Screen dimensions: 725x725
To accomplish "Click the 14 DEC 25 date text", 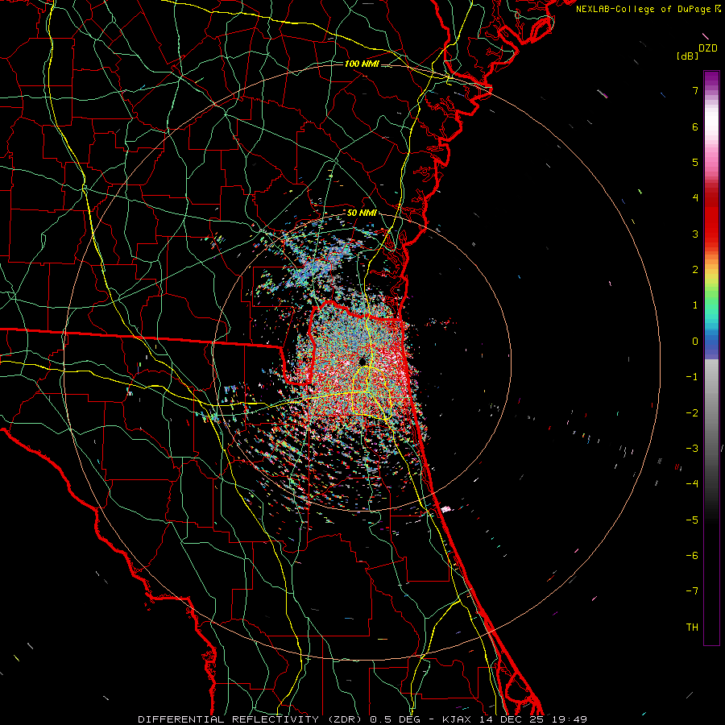I will (x=514, y=719).
